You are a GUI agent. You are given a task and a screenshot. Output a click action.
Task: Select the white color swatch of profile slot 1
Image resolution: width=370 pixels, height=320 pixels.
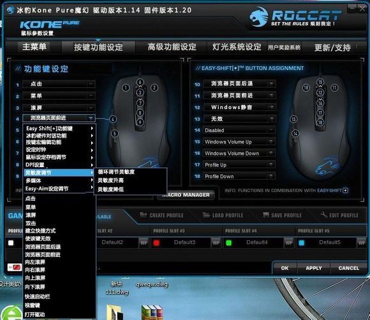tap(11, 243)
